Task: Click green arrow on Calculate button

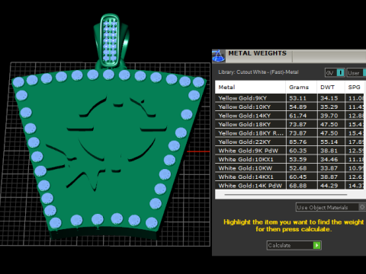Action: [316, 245]
